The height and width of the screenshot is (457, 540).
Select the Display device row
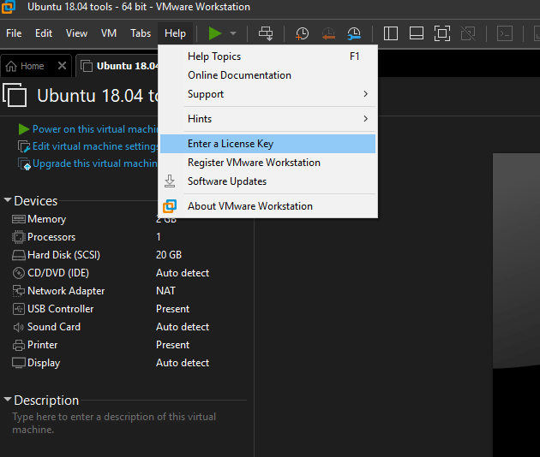point(128,363)
